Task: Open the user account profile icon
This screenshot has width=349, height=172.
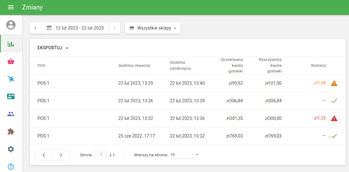Action: click(x=10, y=25)
